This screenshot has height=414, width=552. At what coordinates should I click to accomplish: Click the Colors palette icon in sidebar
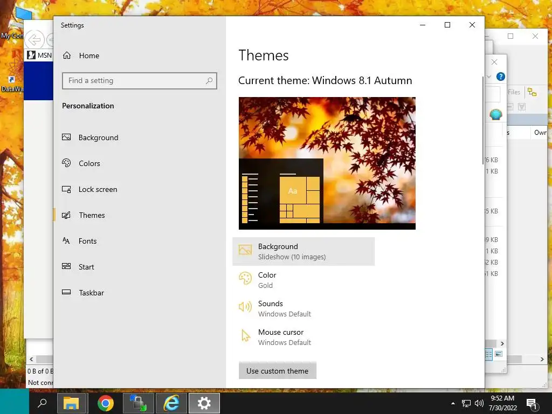pos(66,163)
